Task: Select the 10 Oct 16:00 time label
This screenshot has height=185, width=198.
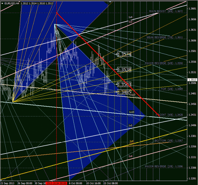Action: [x=93, y=183]
